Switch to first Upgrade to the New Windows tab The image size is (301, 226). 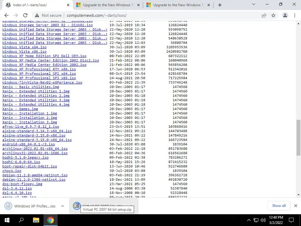[x=108, y=5]
